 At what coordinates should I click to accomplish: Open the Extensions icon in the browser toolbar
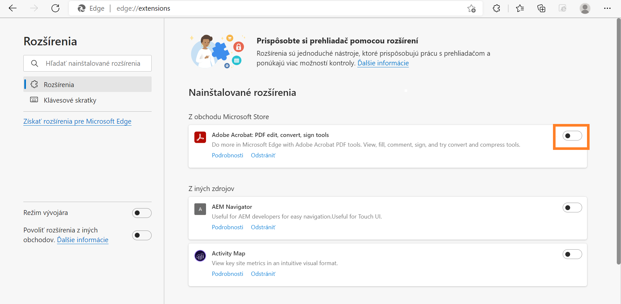pyautogui.click(x=496, y=8)
